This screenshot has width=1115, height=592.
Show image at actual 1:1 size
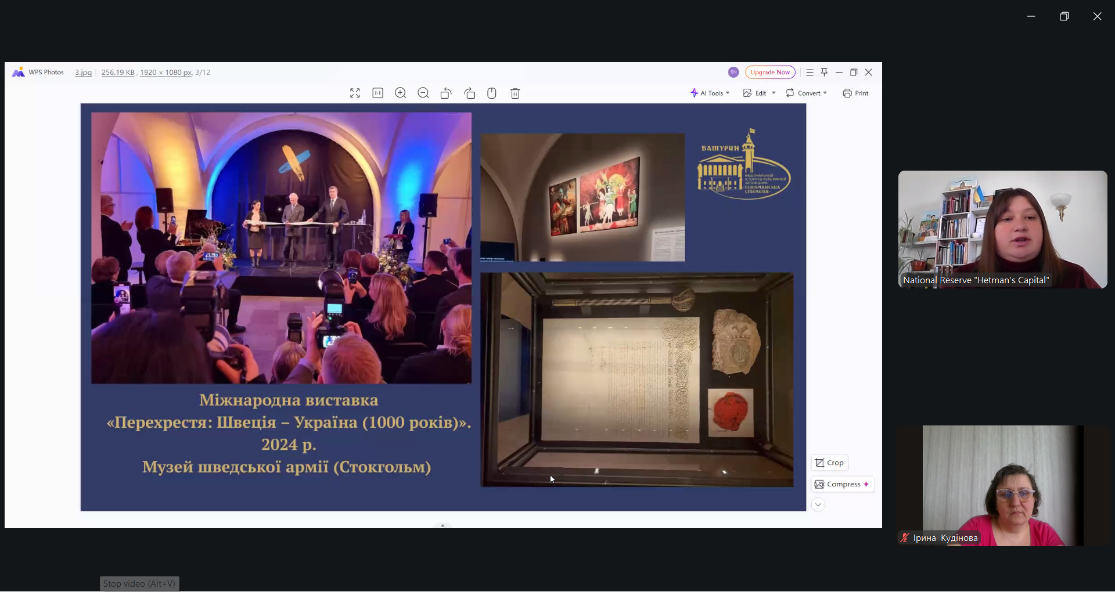(377, 93)
